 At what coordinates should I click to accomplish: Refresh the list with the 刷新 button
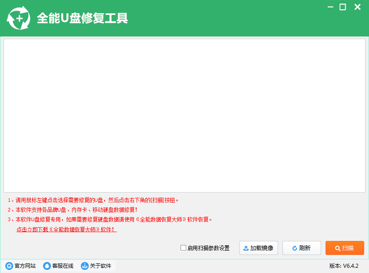click(302, 248)
